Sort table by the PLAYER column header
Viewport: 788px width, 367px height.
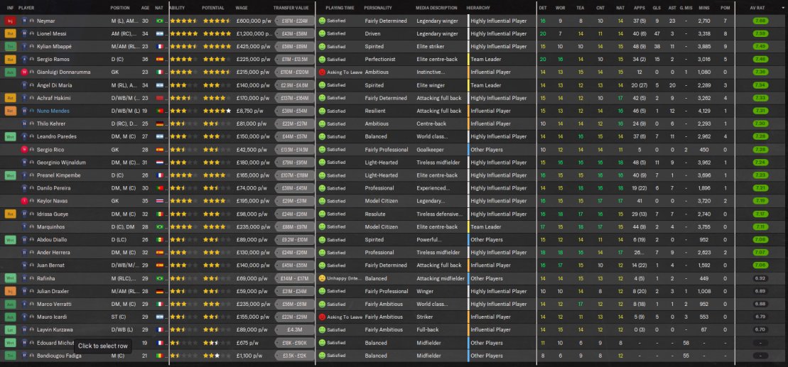pos(26,8)
